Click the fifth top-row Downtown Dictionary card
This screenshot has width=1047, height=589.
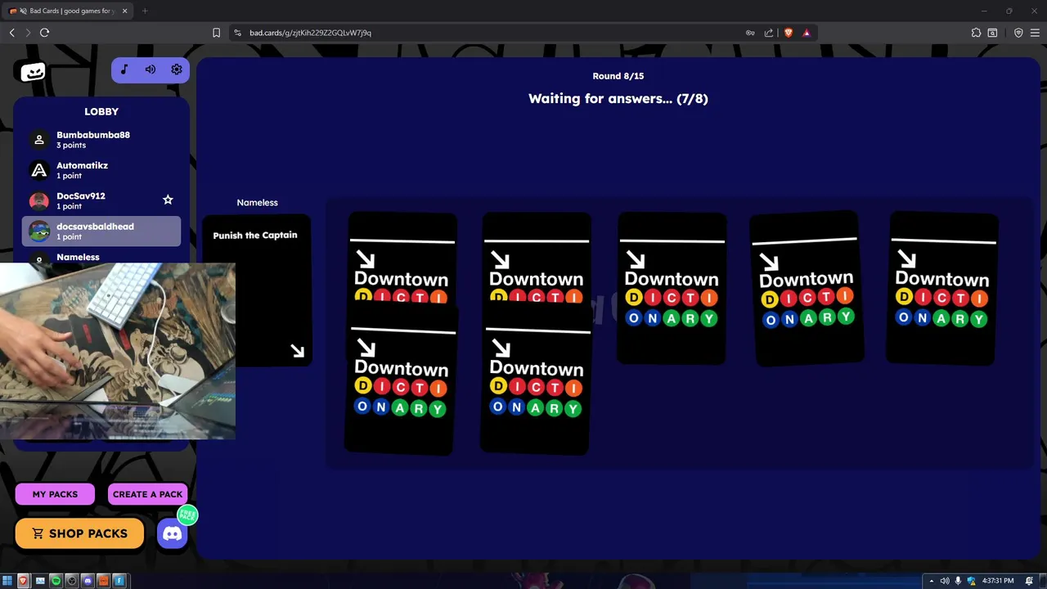click(942, 288)
